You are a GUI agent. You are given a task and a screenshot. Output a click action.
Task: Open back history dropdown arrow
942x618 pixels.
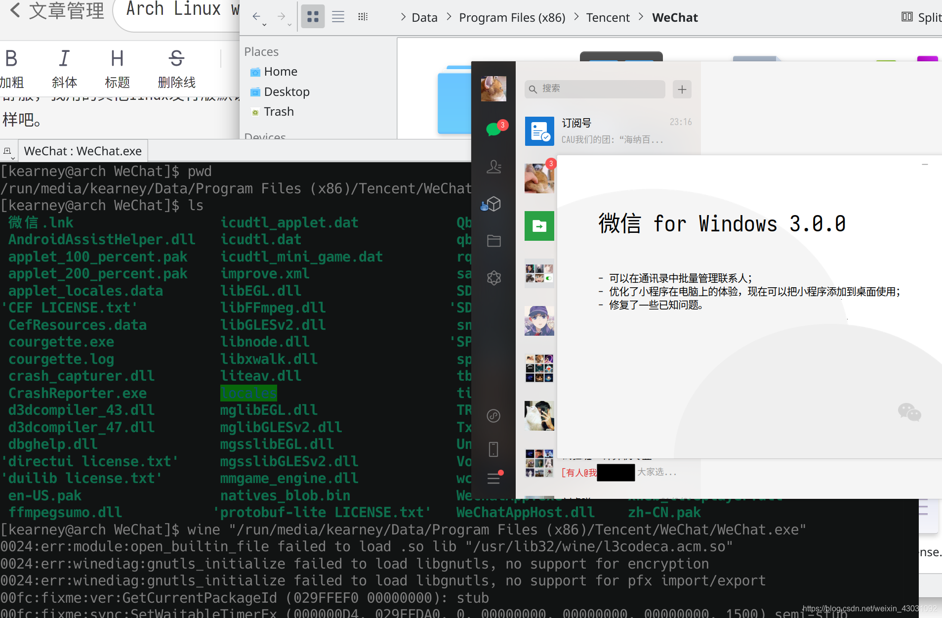pyautogui.click(x=264, y=25)
